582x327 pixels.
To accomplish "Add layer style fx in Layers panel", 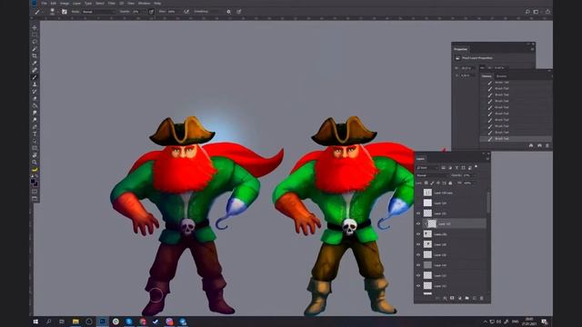I will tap(445, 298).
